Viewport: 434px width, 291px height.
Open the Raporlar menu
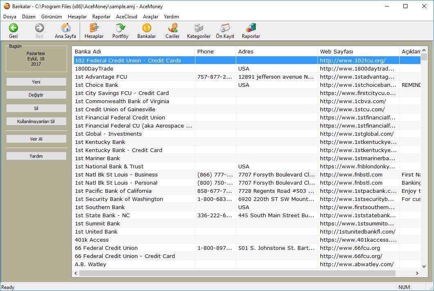tap(101, 17)
